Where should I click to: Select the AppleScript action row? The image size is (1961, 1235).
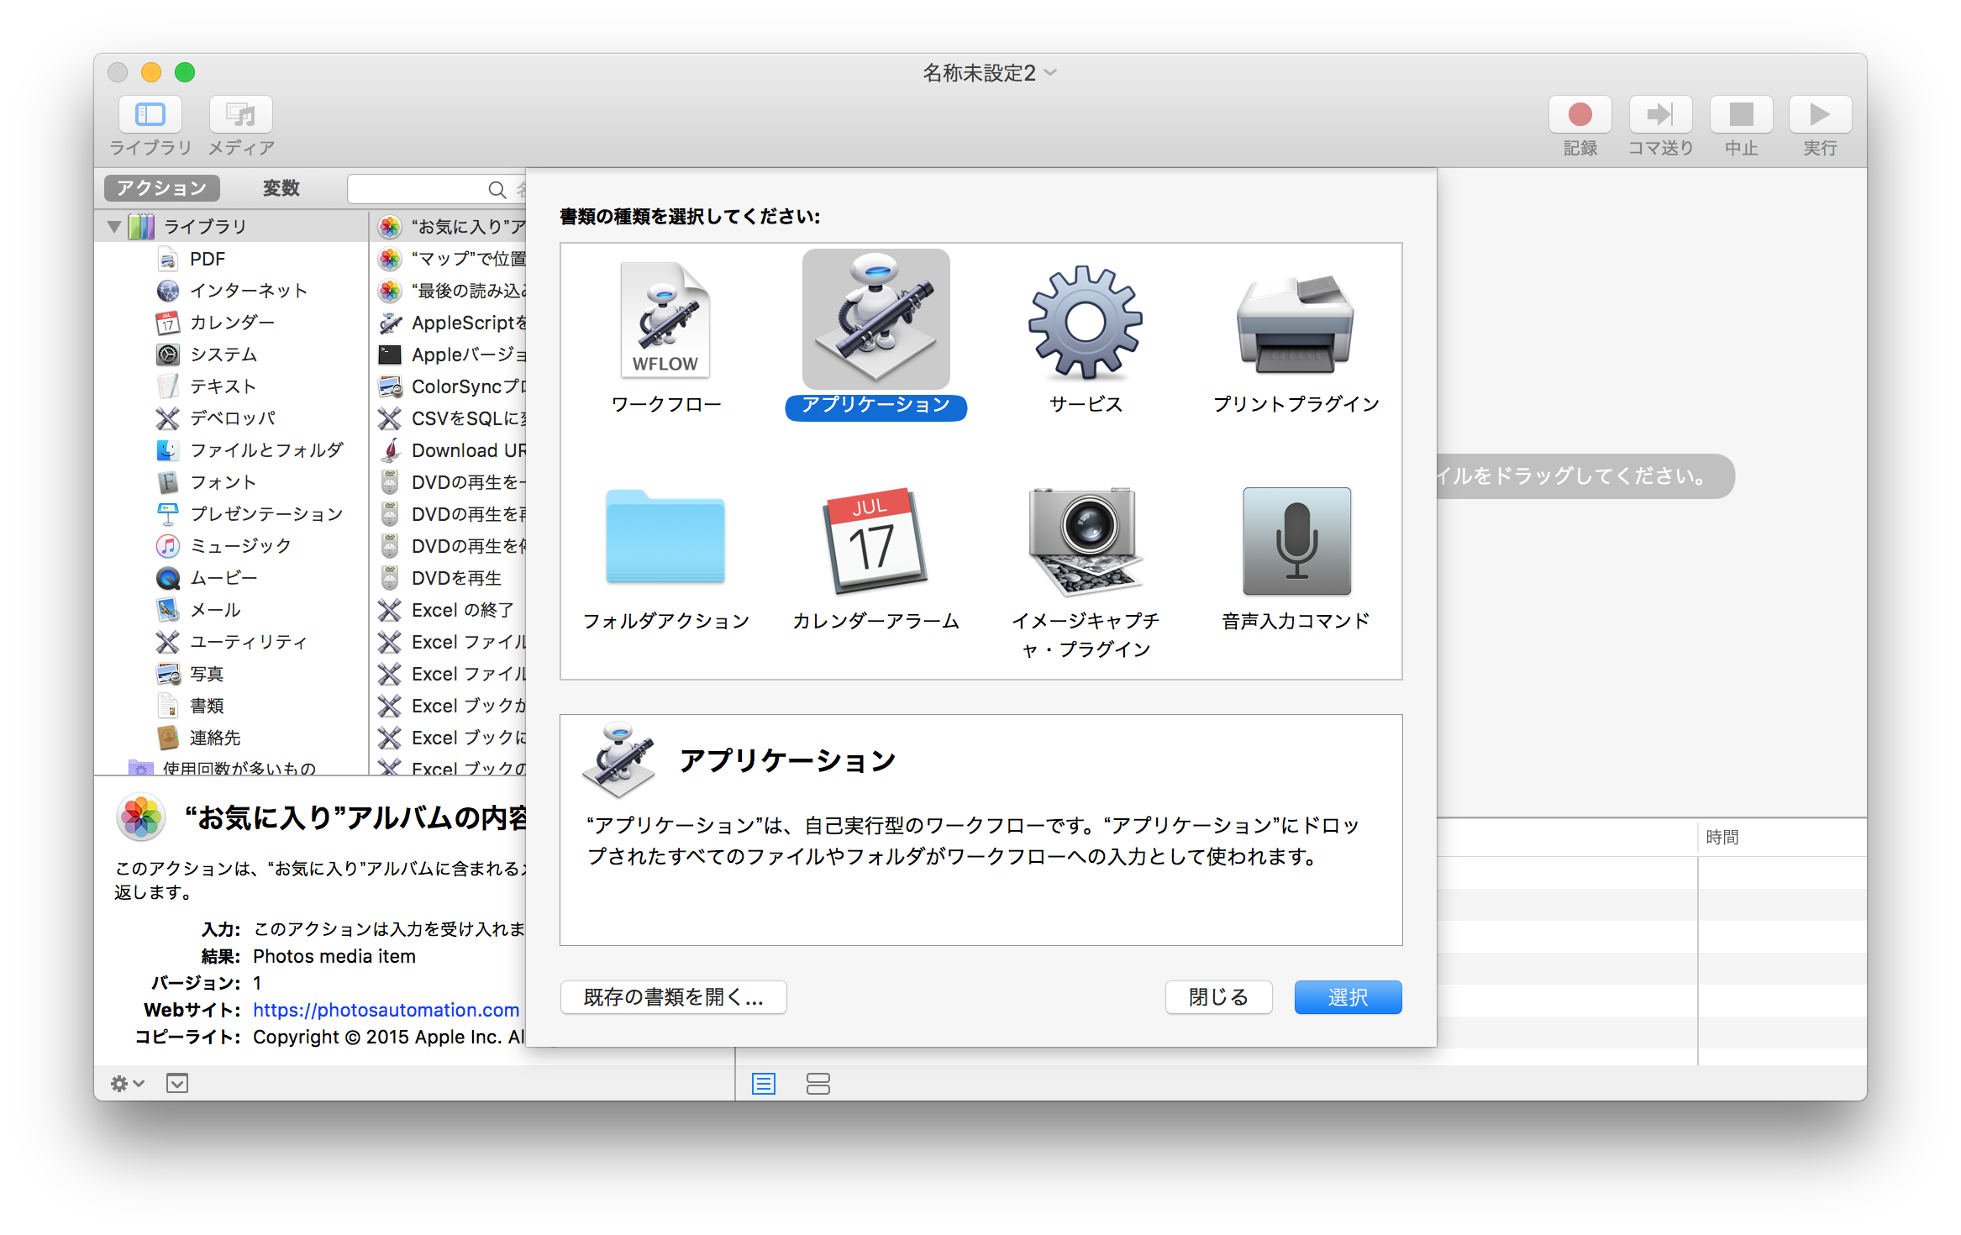click(450, 323)
